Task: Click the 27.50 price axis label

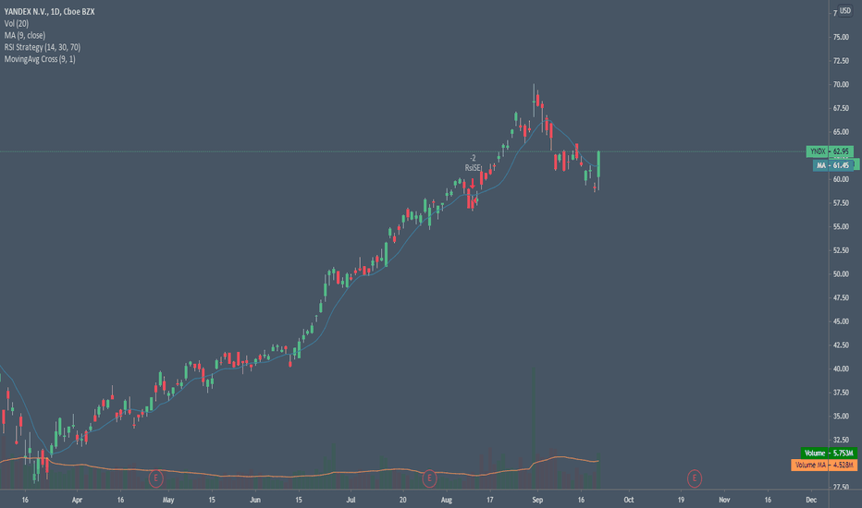Action: (x=841, y=487)
